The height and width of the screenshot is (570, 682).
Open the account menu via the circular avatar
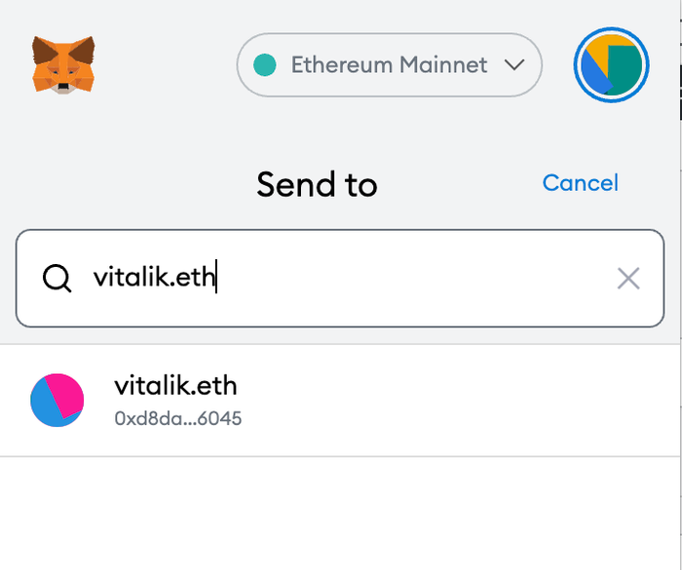[x=611, y=65]
